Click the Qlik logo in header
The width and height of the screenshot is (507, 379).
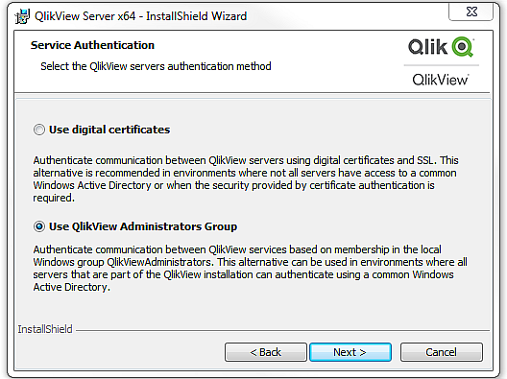[x=441, y=47]
